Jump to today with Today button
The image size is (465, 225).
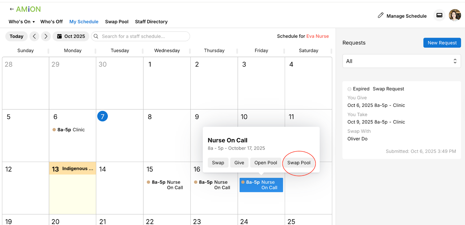click(x=17, y=36)
